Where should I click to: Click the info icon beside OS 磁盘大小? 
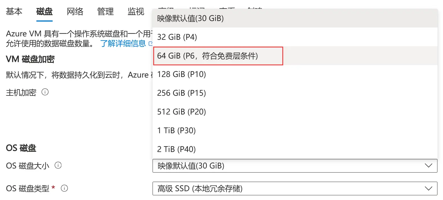point(58,166)
